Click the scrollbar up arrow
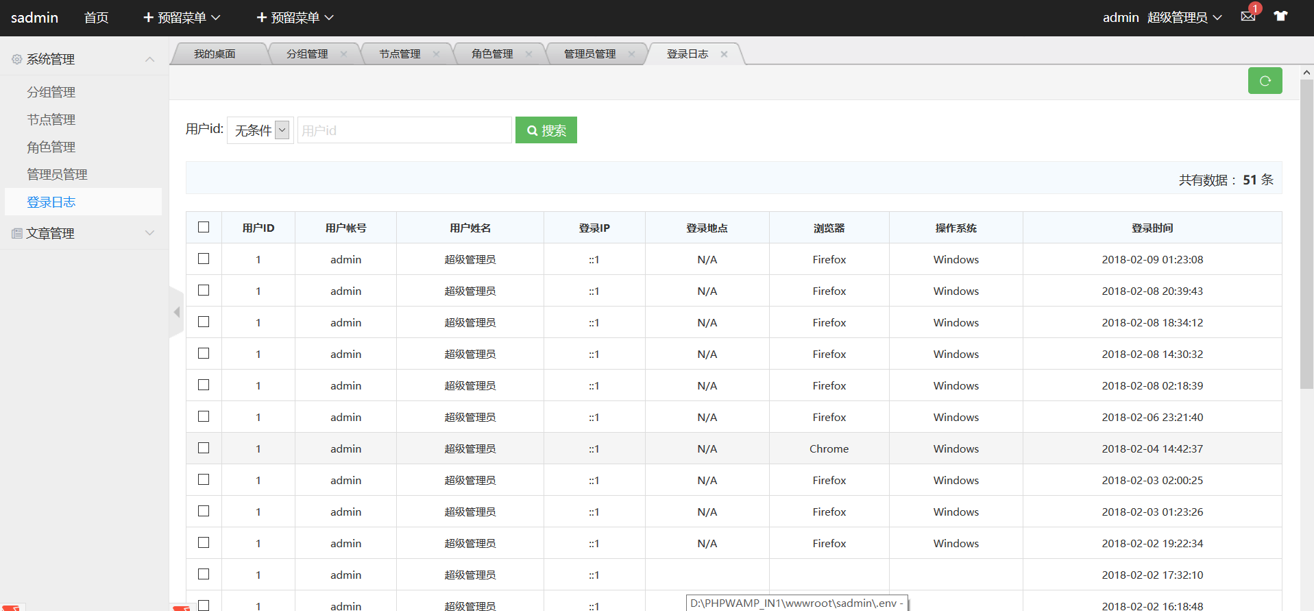 click(1306, 72)
